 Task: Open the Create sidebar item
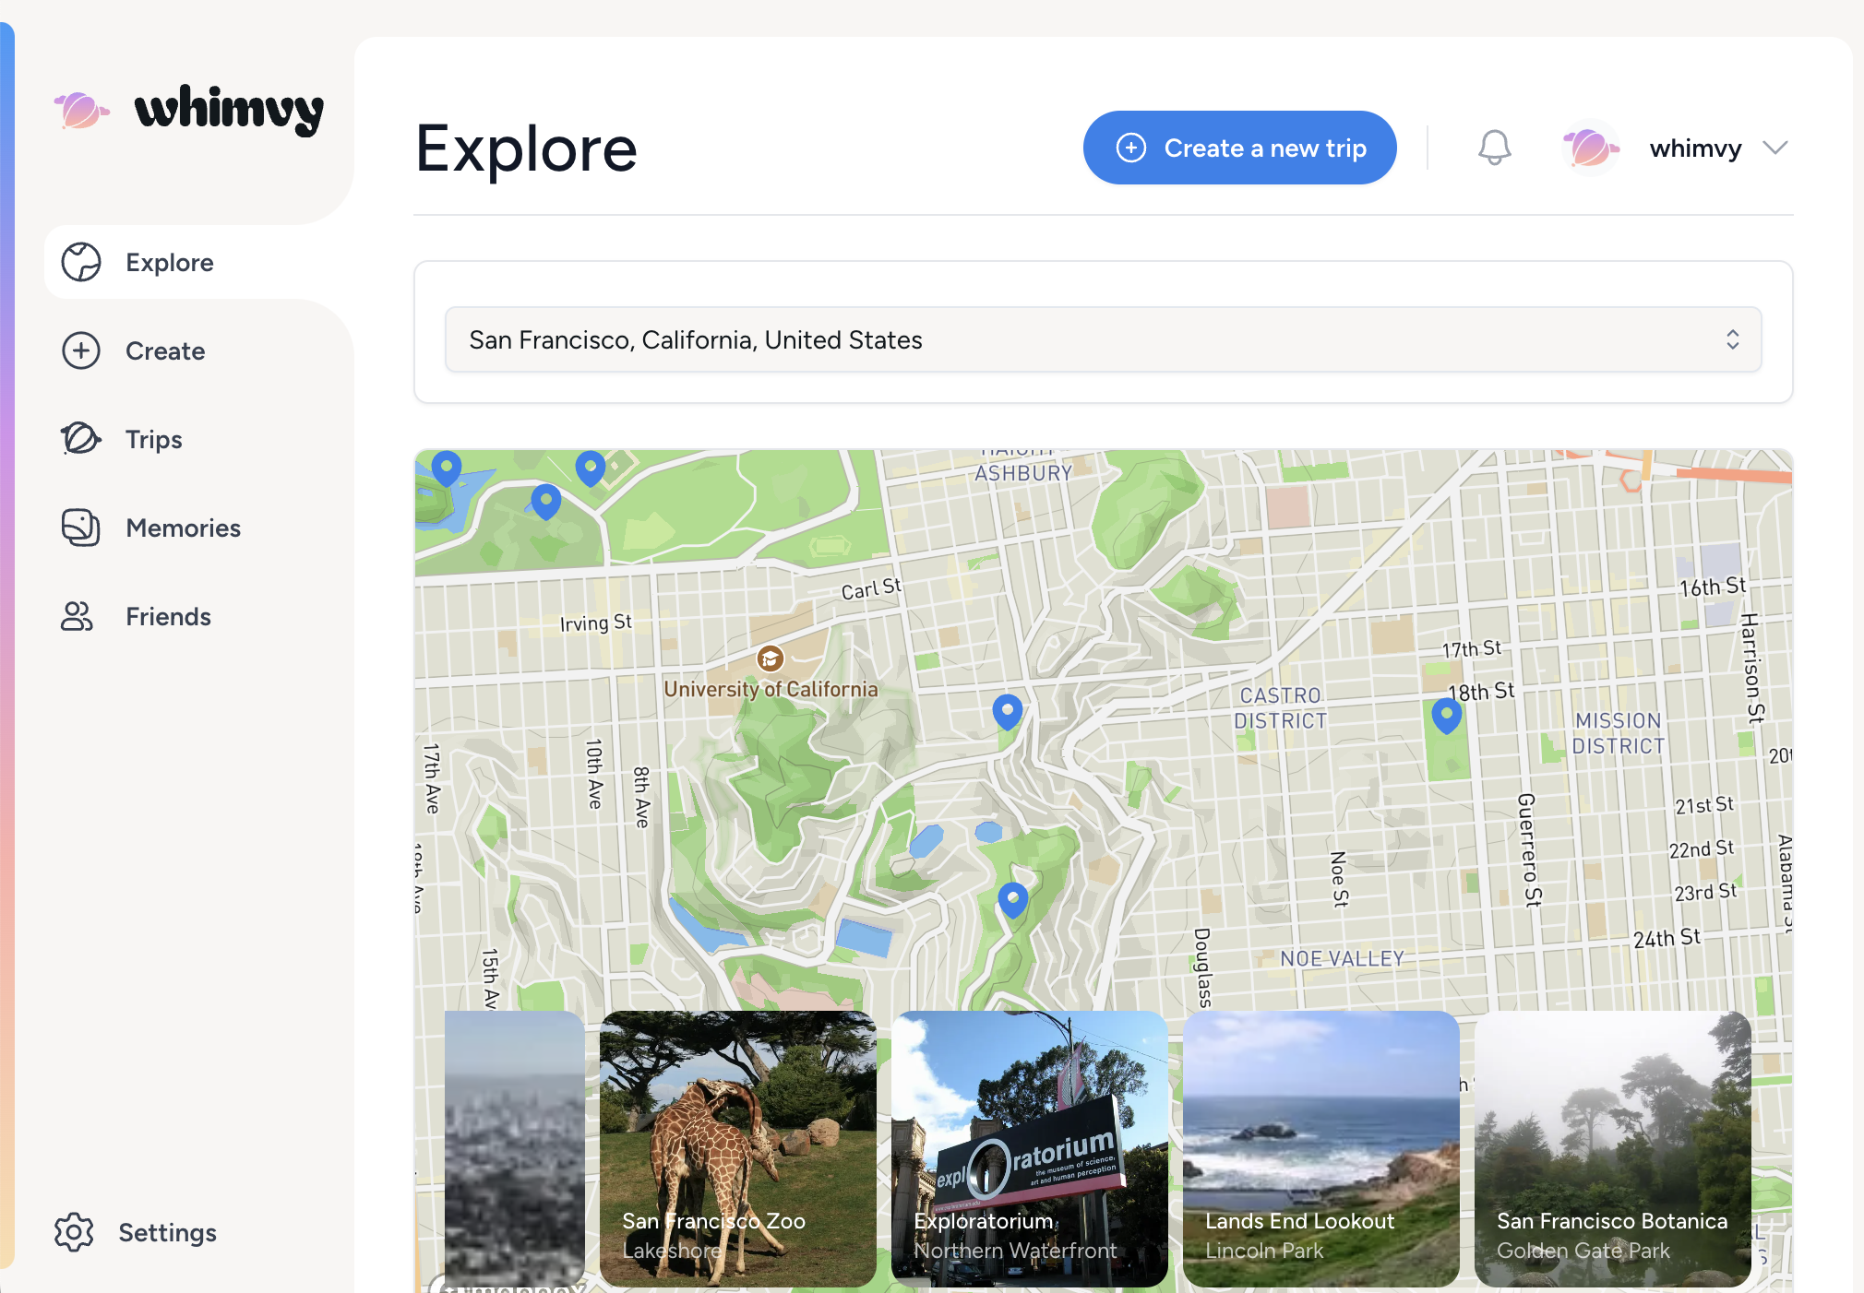point(165,351)
